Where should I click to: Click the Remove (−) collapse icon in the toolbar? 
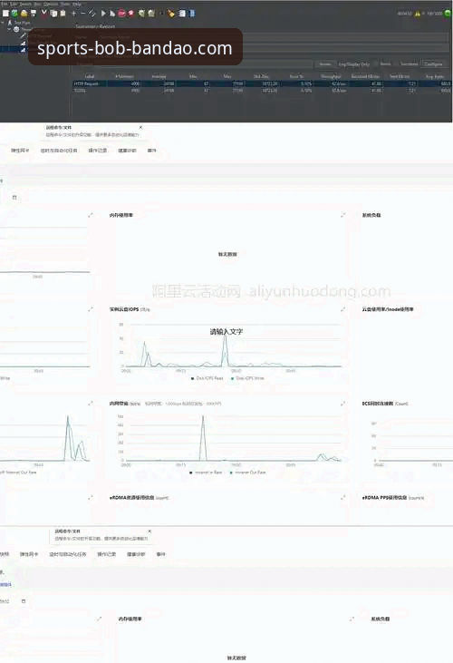coord(82,14)
